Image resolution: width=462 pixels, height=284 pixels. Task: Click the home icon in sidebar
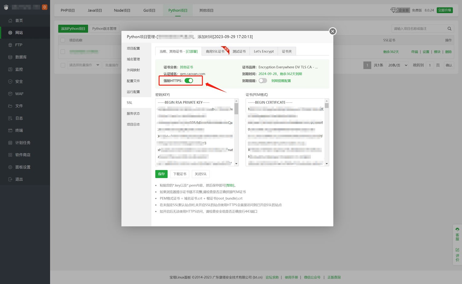tap(10, 21)
